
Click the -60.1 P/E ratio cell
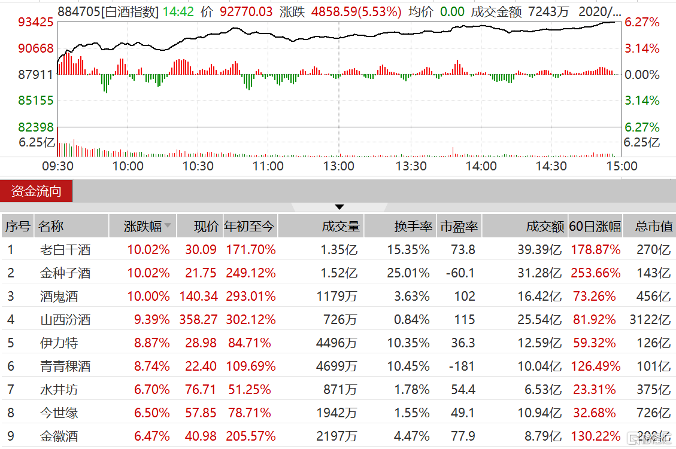coord(460,273)
